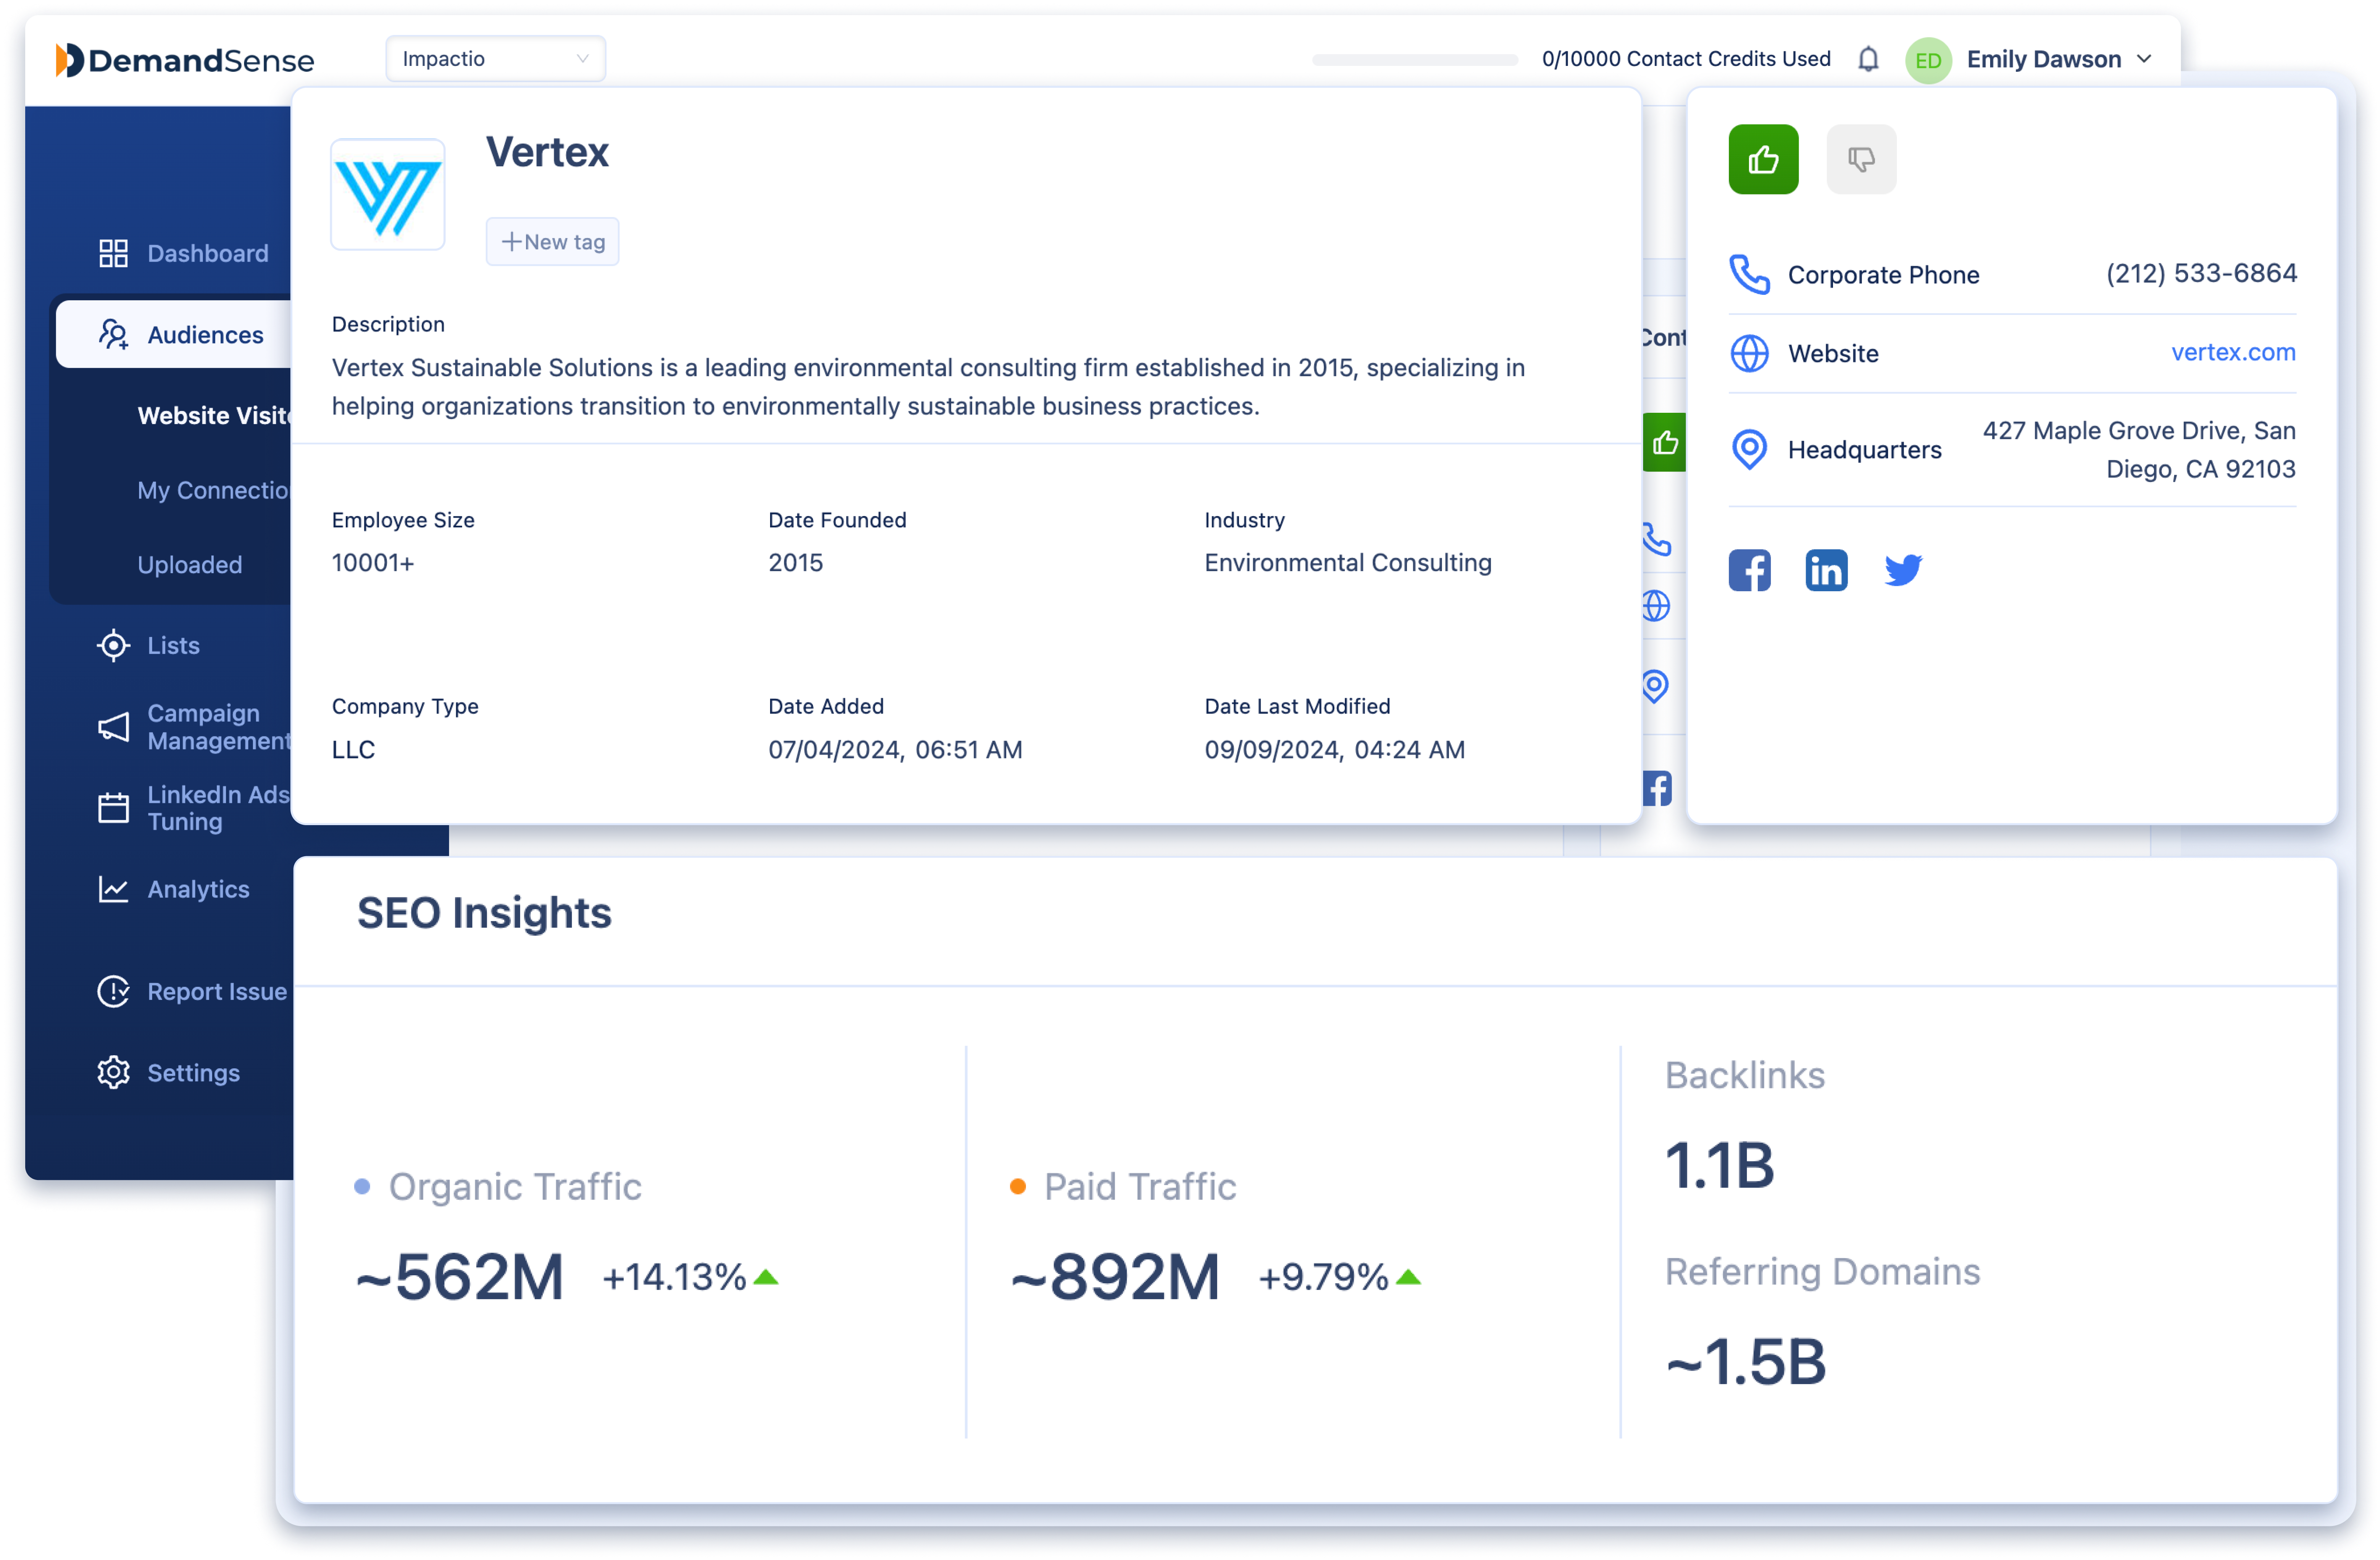Select Audiences in the sidebar
This screenshot has width=2380, height=1560.
[x=174, y=334]
